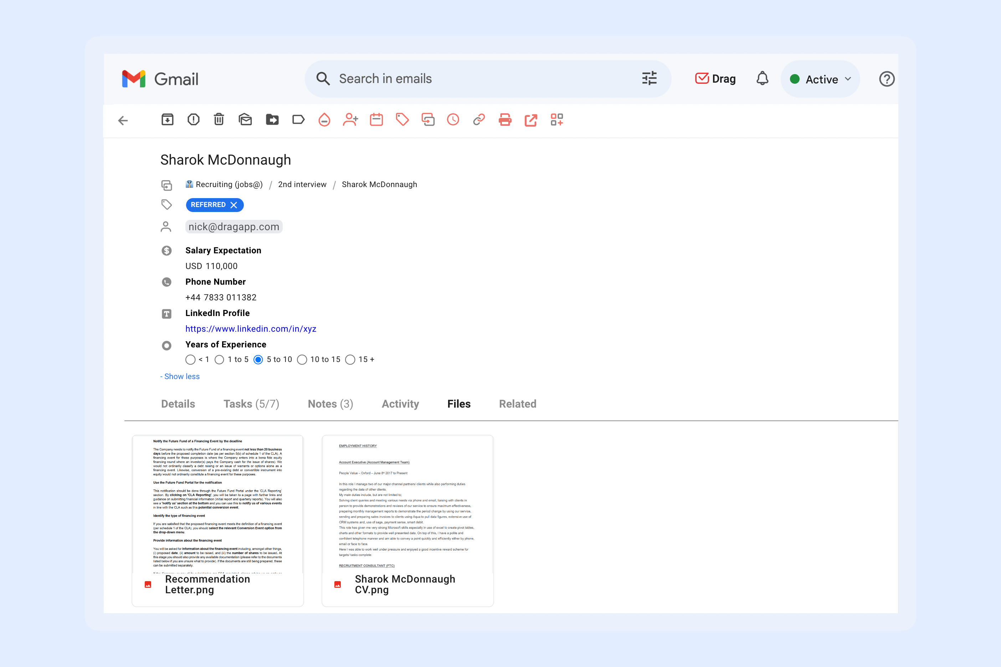Click the Sharok McDonnaugh card title
The image size is (1001, 667).
pyautogui.click(x=226, y=160)
